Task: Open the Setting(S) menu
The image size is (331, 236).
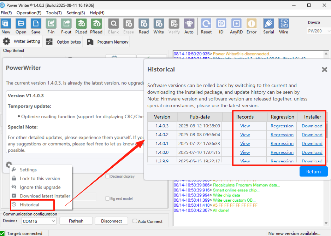Action: point(76,13)
